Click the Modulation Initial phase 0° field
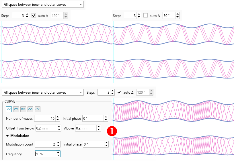This screenshot has width=234, height=161. 94,144
